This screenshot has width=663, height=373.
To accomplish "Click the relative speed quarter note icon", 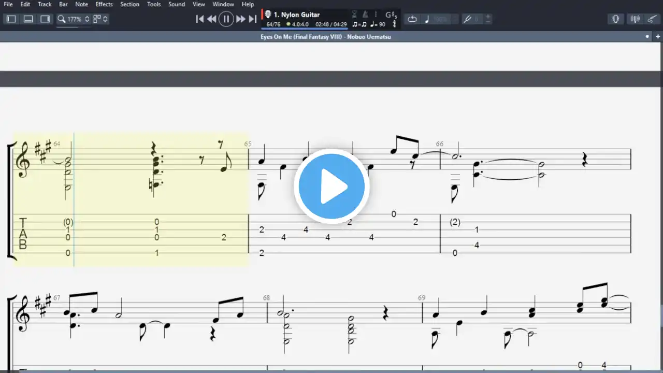I will point(427,19).
